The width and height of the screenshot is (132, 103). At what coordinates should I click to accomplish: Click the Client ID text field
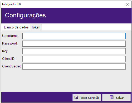[74, 59]
